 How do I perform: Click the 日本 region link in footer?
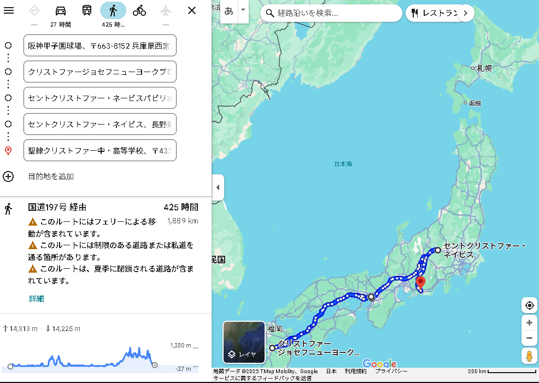tap(331, 371)
